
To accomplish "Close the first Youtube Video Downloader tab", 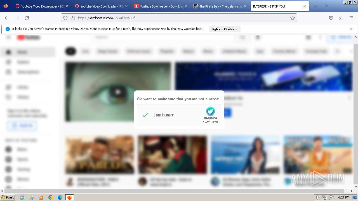I will (67, 6).
